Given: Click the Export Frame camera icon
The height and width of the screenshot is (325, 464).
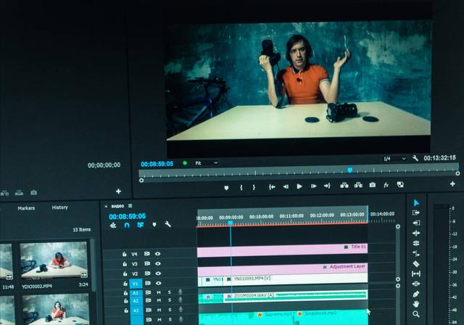Looking at the screenshot, I should click(x=372, y=186).
